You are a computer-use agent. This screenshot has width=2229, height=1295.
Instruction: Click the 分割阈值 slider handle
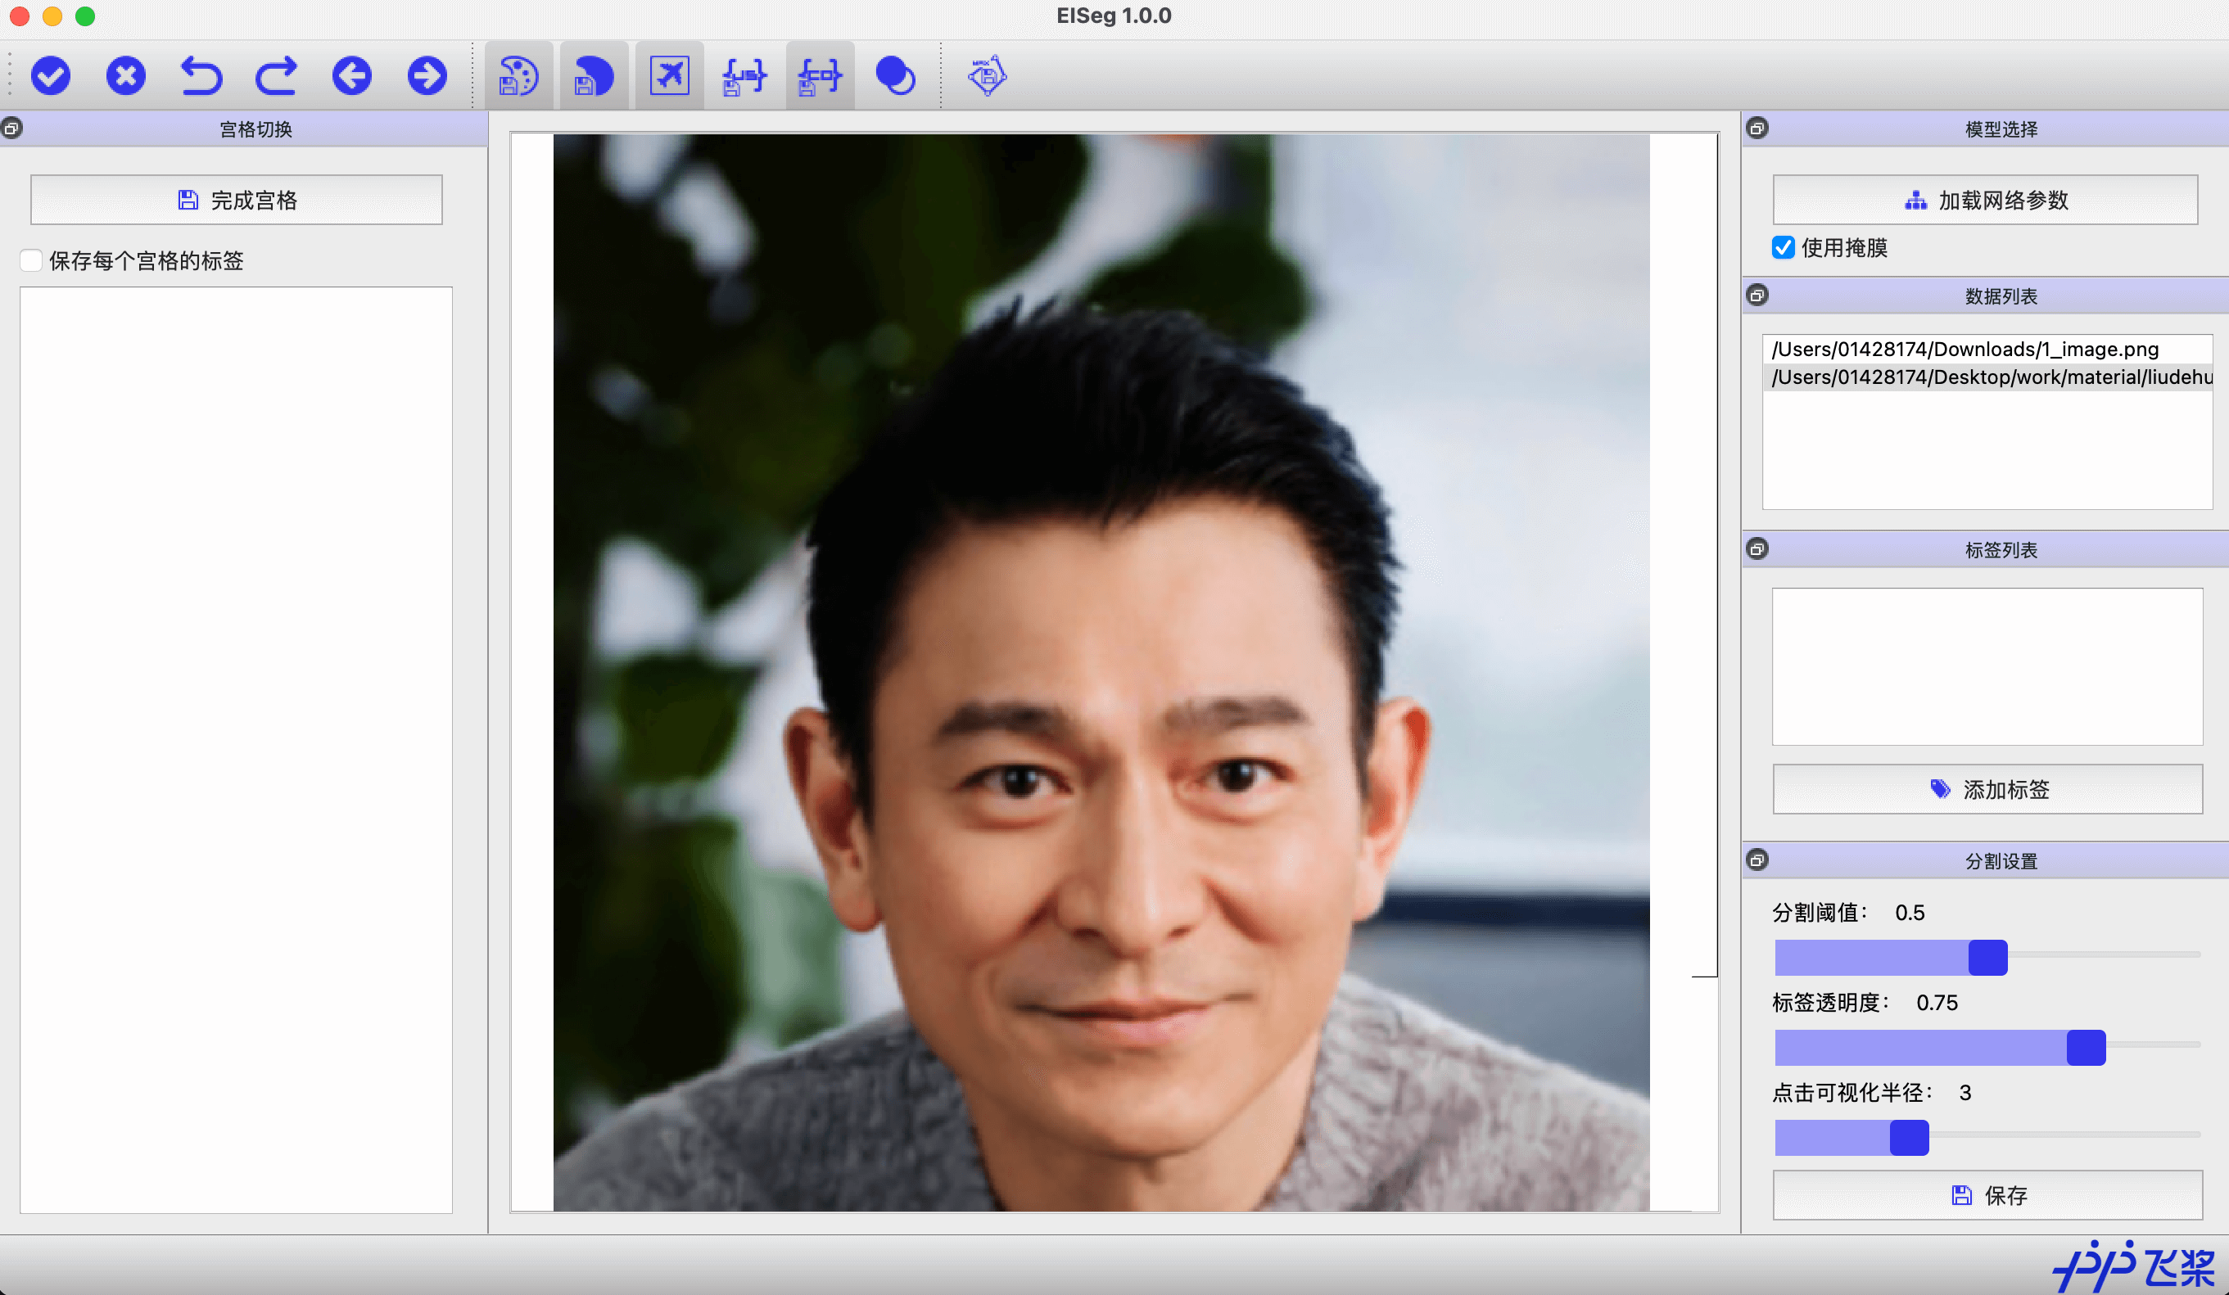pyautogui.click(x=1987, y=957)
